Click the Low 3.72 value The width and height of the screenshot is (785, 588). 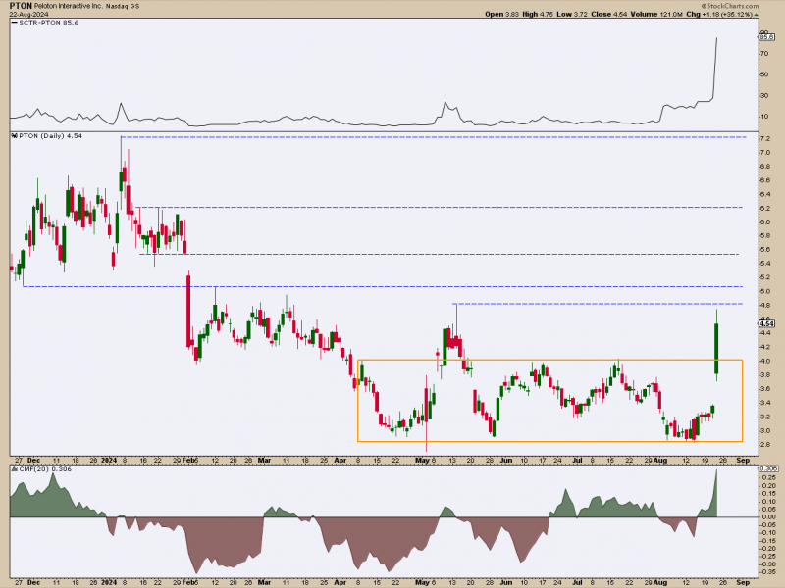572,14
